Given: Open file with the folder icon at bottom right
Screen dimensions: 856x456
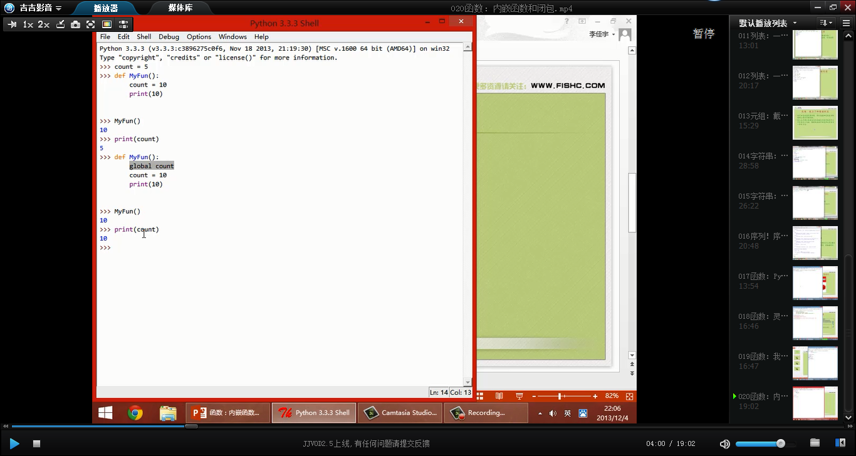Looking at the screenshot, I should pyautogui.click(x=815, y=443).
